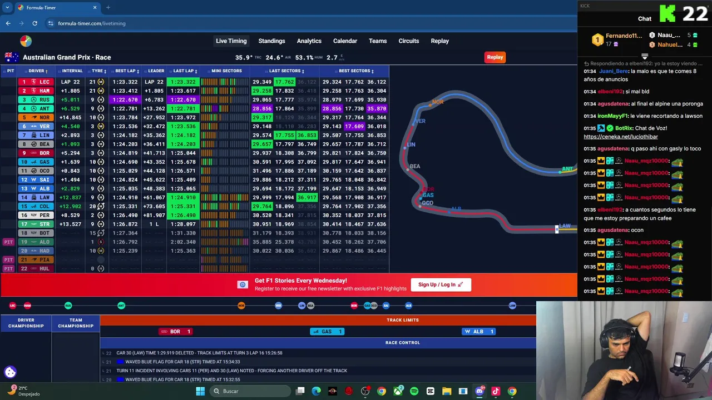Click the Formula-Timer logo icon
712x400 pixels.
tap(26, 41)
